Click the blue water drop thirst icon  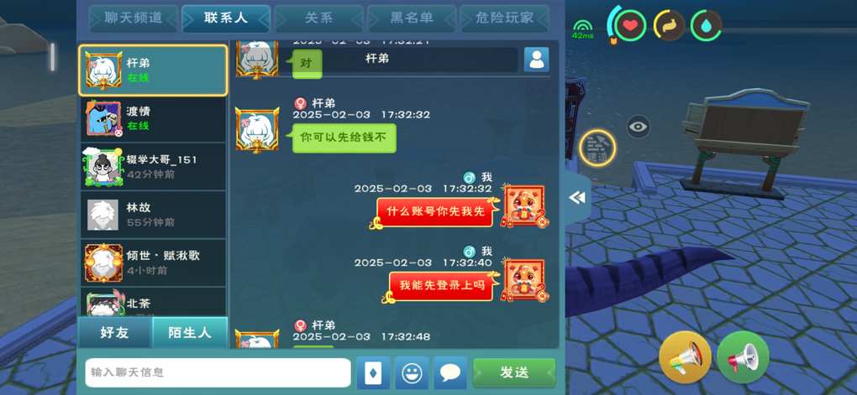[706, 26]
